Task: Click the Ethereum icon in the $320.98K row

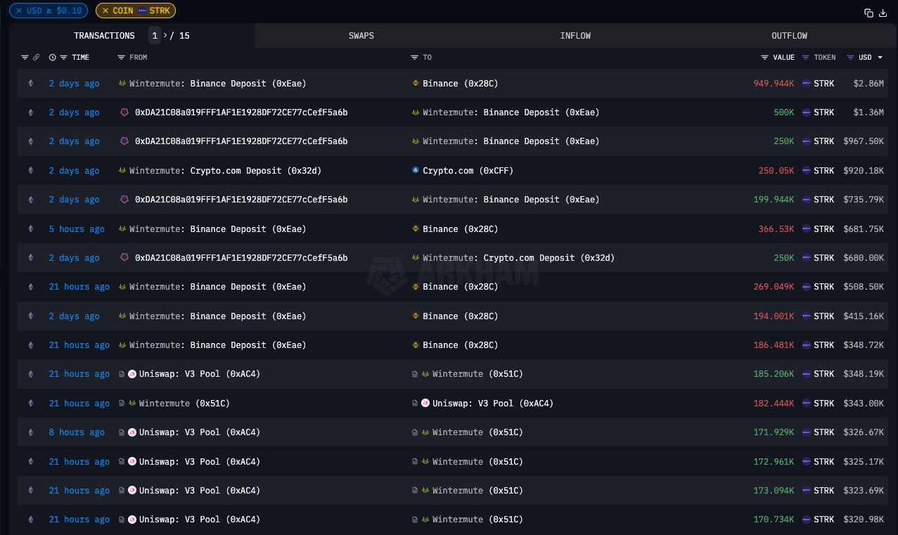Action: coord(30,520)
